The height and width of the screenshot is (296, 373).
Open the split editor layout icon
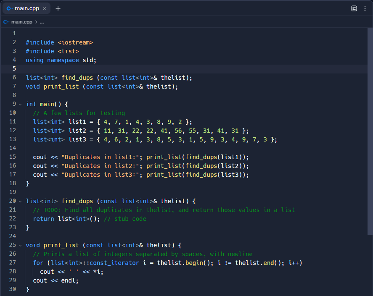354,8
